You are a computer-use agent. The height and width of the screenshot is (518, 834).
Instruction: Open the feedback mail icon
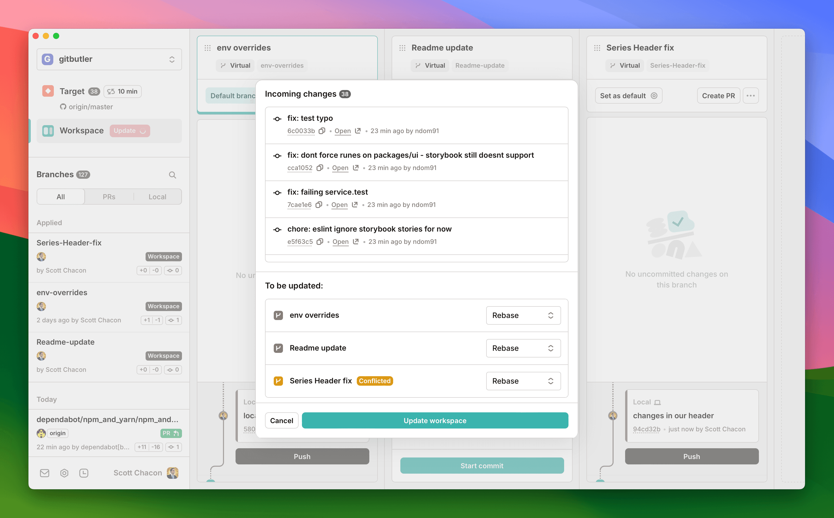45,473
